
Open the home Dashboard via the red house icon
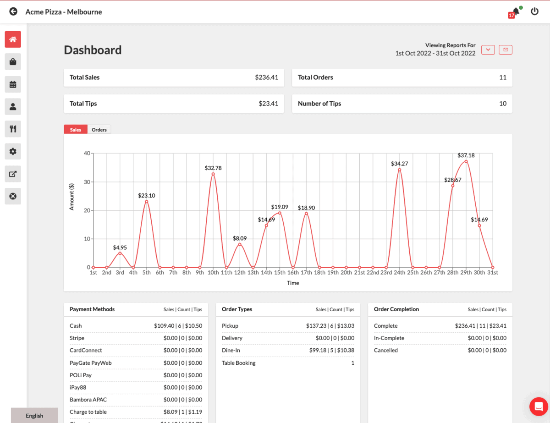[12, 39]
